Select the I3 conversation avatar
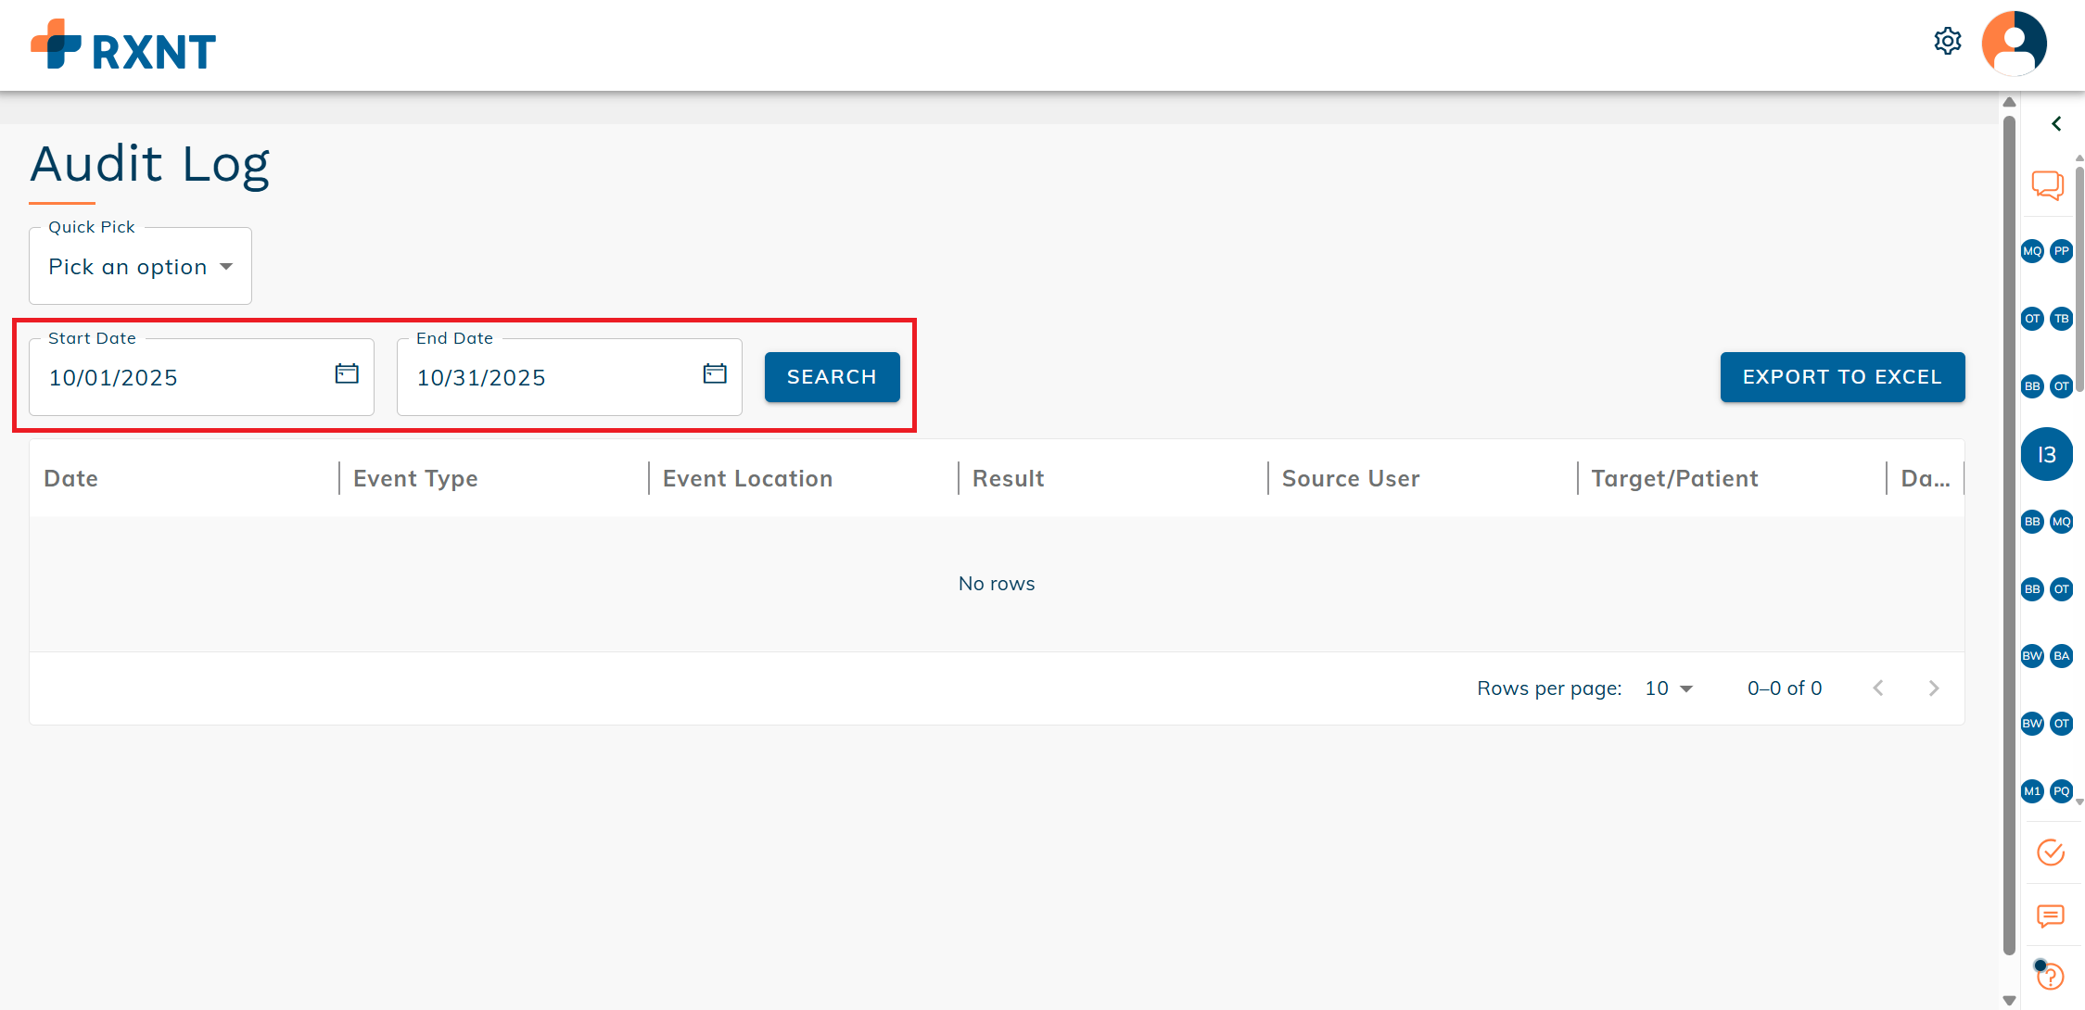 tap(2046, 454)
